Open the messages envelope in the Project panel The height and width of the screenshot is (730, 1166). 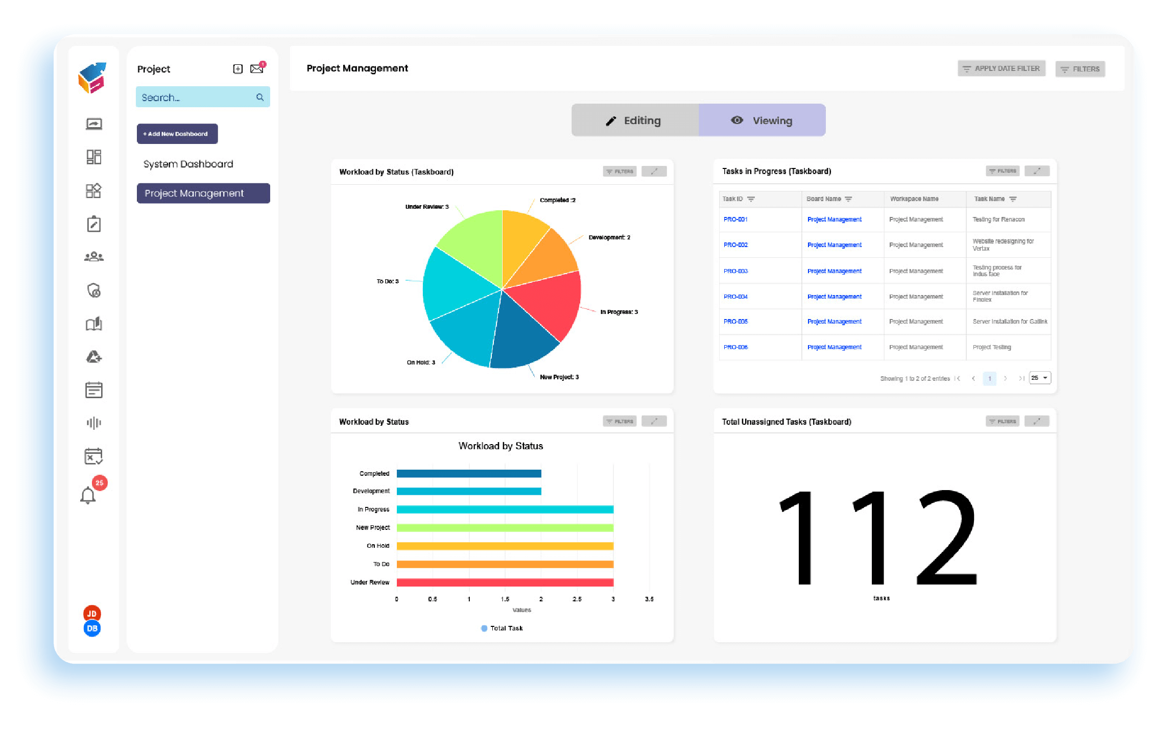pos(256,68)
